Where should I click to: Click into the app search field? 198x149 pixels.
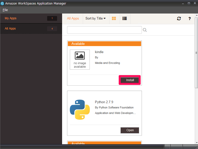(x=104, y=30)
